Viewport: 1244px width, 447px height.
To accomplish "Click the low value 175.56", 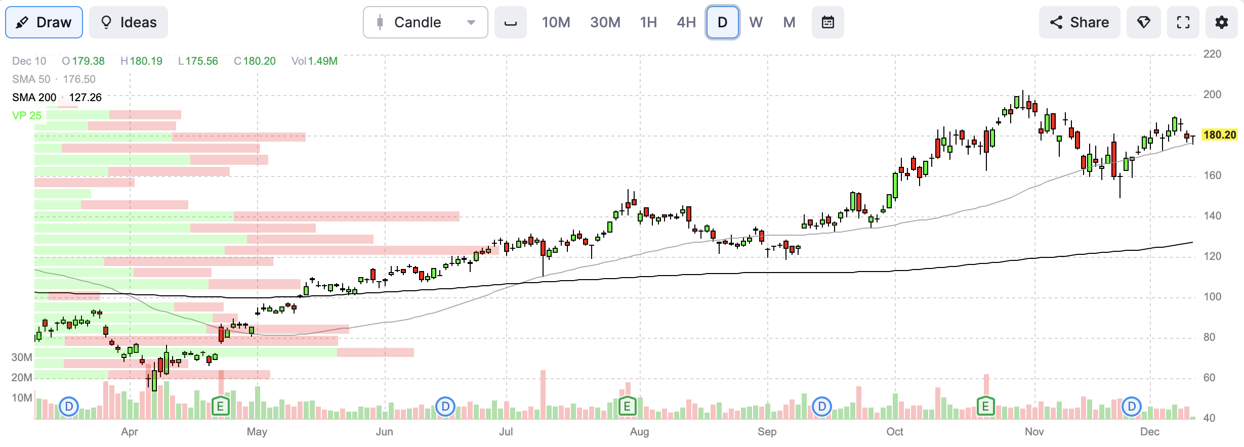I will [201, 61].
